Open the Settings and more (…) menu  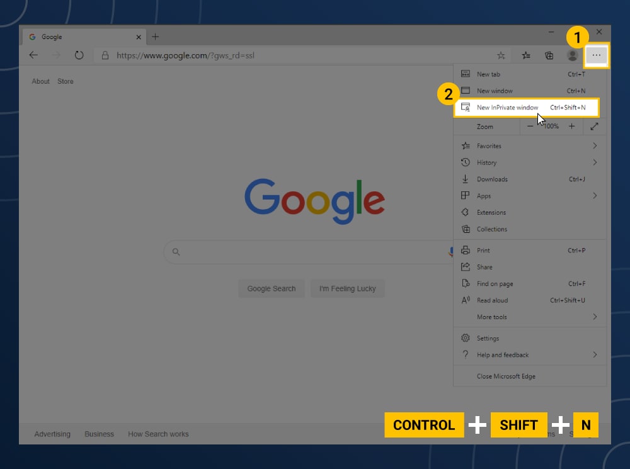pyautogui.click(x=596, y=55)
